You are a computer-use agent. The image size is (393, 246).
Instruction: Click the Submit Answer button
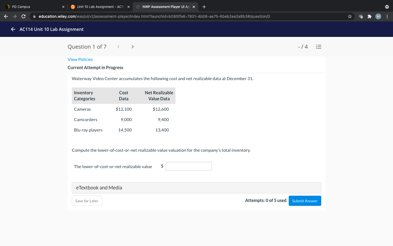pos(305,201)
